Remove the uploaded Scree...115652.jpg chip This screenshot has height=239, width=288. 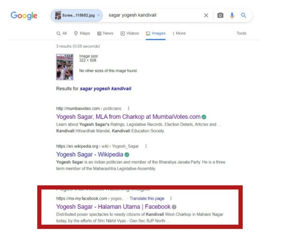point(99,15)
